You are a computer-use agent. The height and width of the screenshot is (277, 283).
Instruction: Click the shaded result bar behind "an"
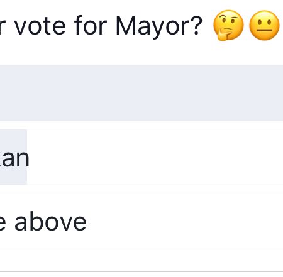[13, 157]
